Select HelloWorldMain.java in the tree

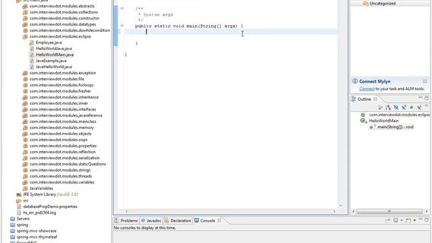coord(55,55)
